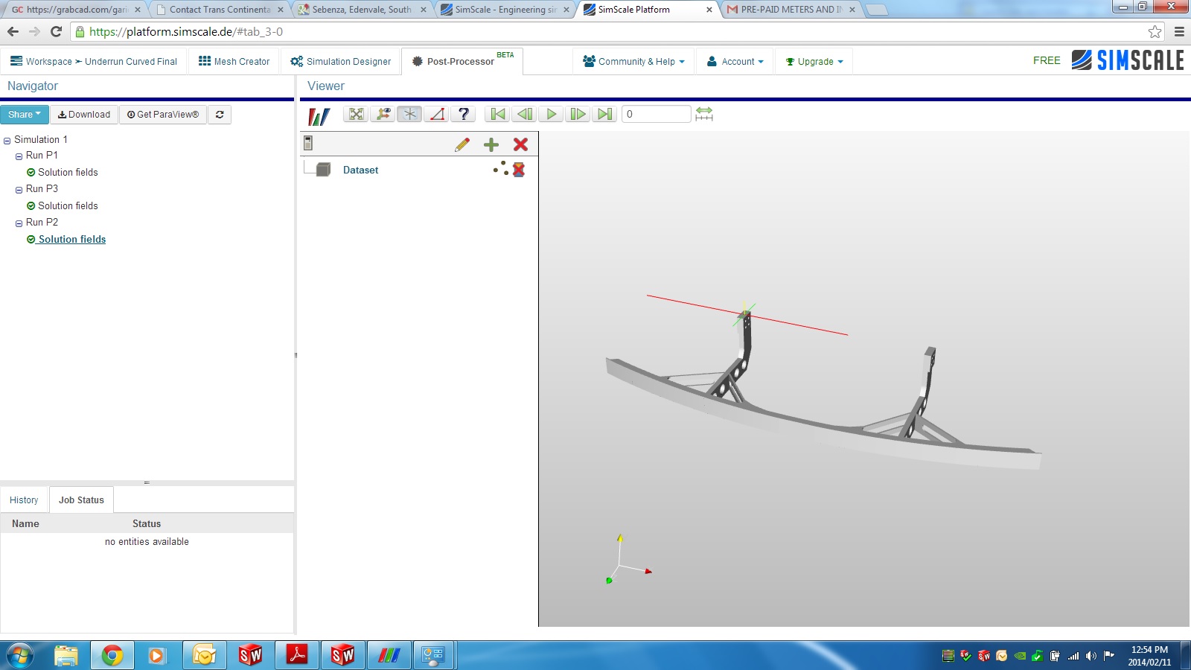Open the question mark help icon
The height and width of the screenshot is (670, 1191).
tap(464, 114)
